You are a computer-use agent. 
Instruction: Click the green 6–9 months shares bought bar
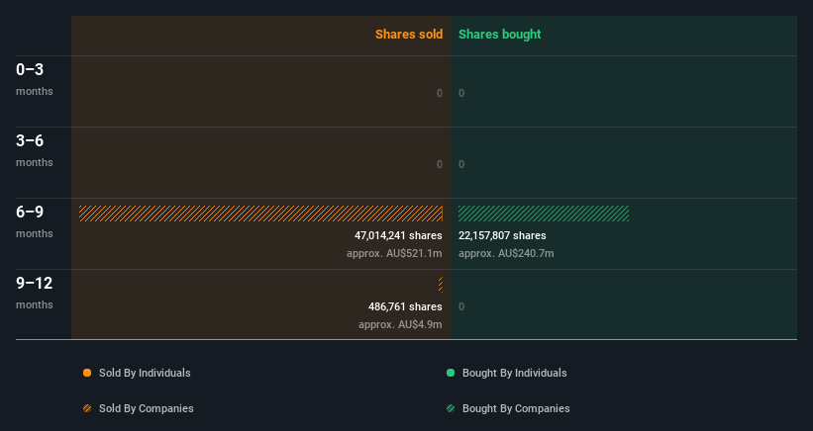click(544, 214)
